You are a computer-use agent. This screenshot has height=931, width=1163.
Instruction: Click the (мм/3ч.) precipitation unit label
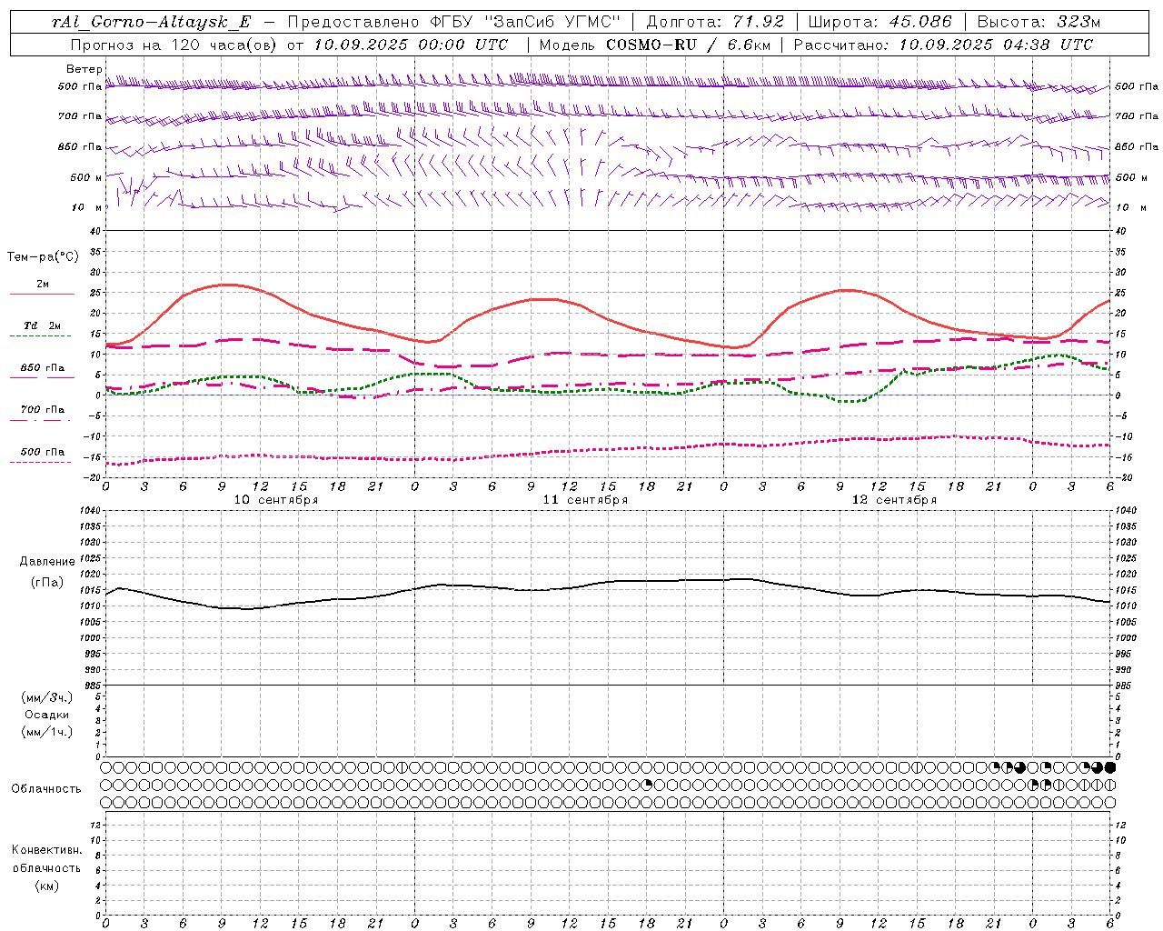point(47,697)
